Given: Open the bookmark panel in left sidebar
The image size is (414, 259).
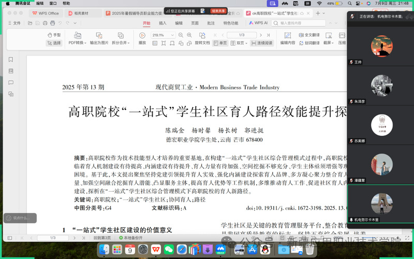Looking at the screenshot, I should [x=10, y=60].
